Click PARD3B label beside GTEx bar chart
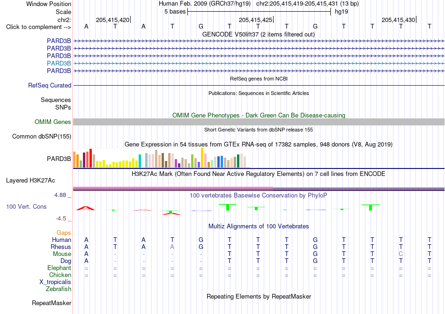This screenshot has height=314, width=445. click(59, 159)
